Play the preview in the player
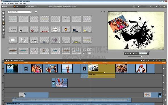This screenshot has height=105, width=168. 125,53
